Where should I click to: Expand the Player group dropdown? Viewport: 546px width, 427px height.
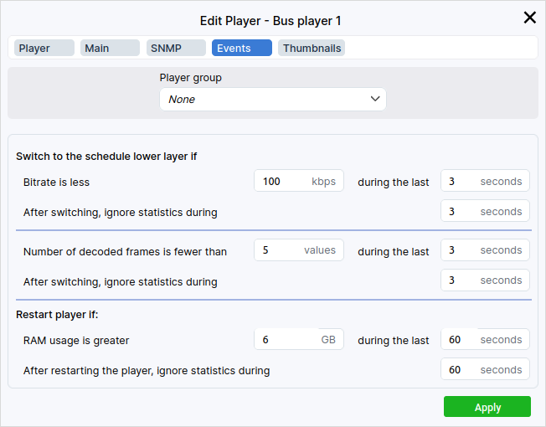[x=272, y=100]
